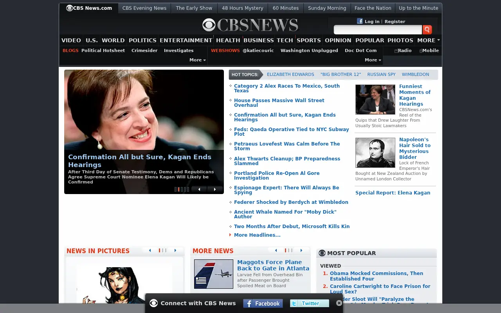
Task: Show previous News in Pictures item
Action: point(150,250)
